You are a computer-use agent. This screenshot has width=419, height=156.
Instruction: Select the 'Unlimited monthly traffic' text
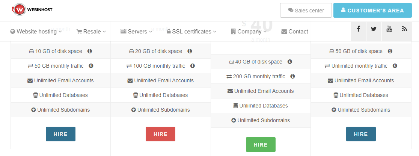pyautogui.click(x=359, y=66)
